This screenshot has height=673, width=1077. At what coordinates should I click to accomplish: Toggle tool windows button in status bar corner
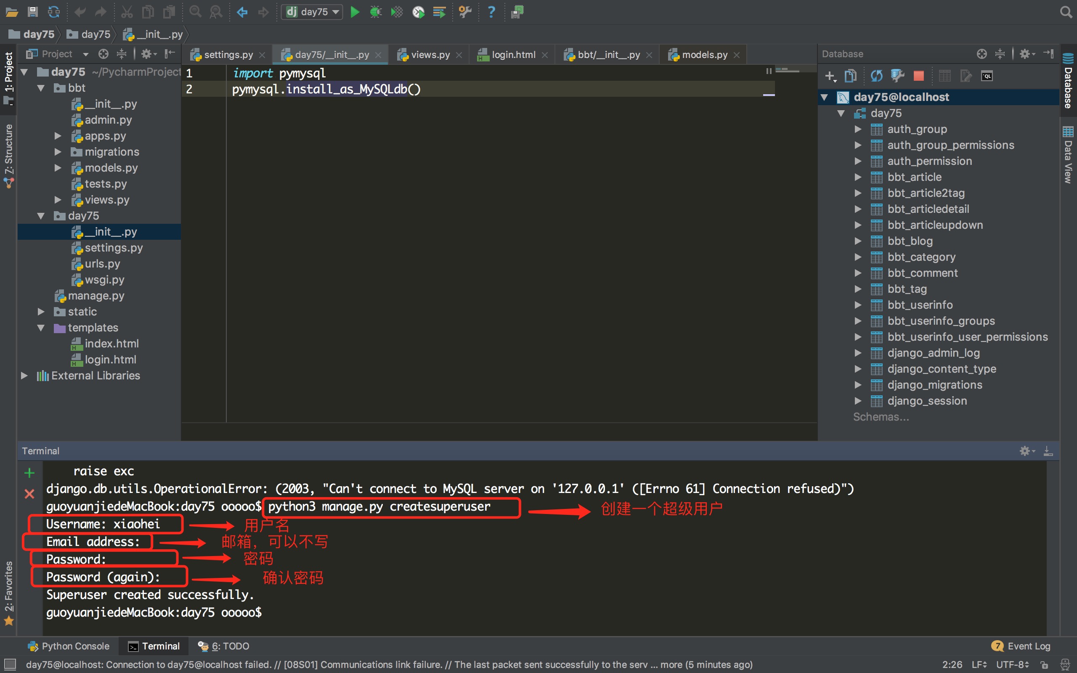[10, 665]
